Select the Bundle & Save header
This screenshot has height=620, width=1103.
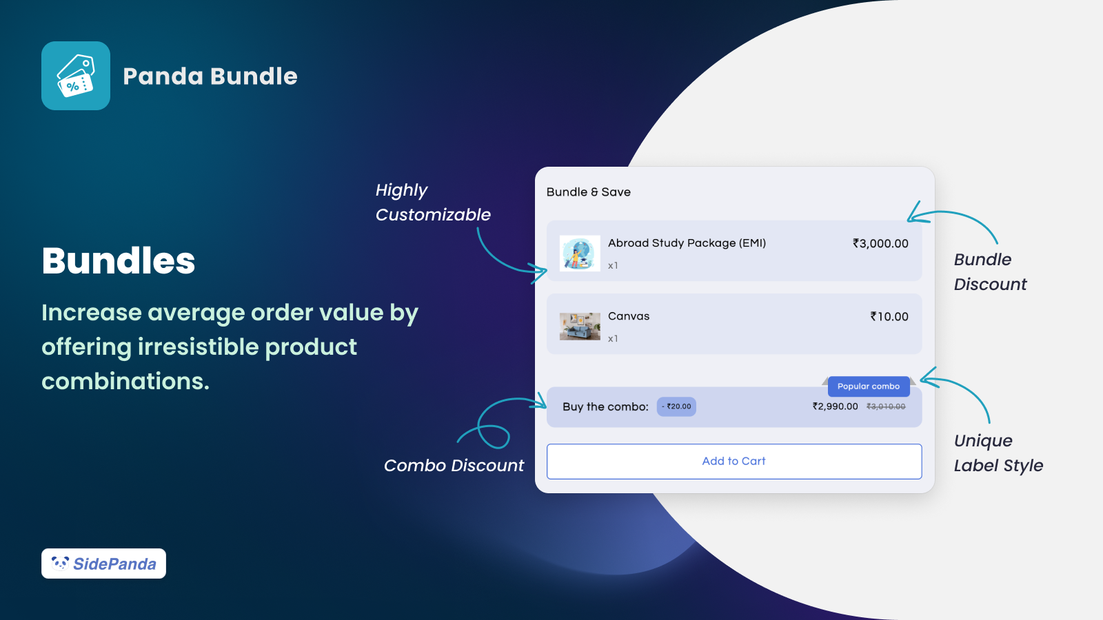589,192
